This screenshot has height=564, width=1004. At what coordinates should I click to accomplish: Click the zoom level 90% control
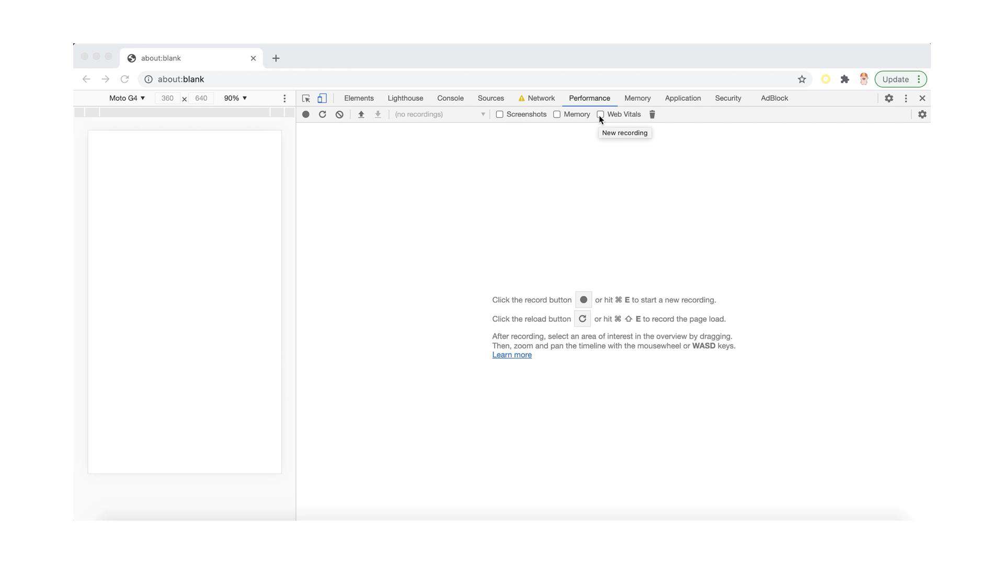coord(235,97)
